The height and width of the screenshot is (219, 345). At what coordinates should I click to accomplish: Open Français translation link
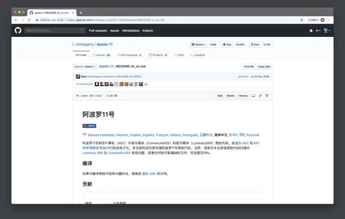coord(162,135)
